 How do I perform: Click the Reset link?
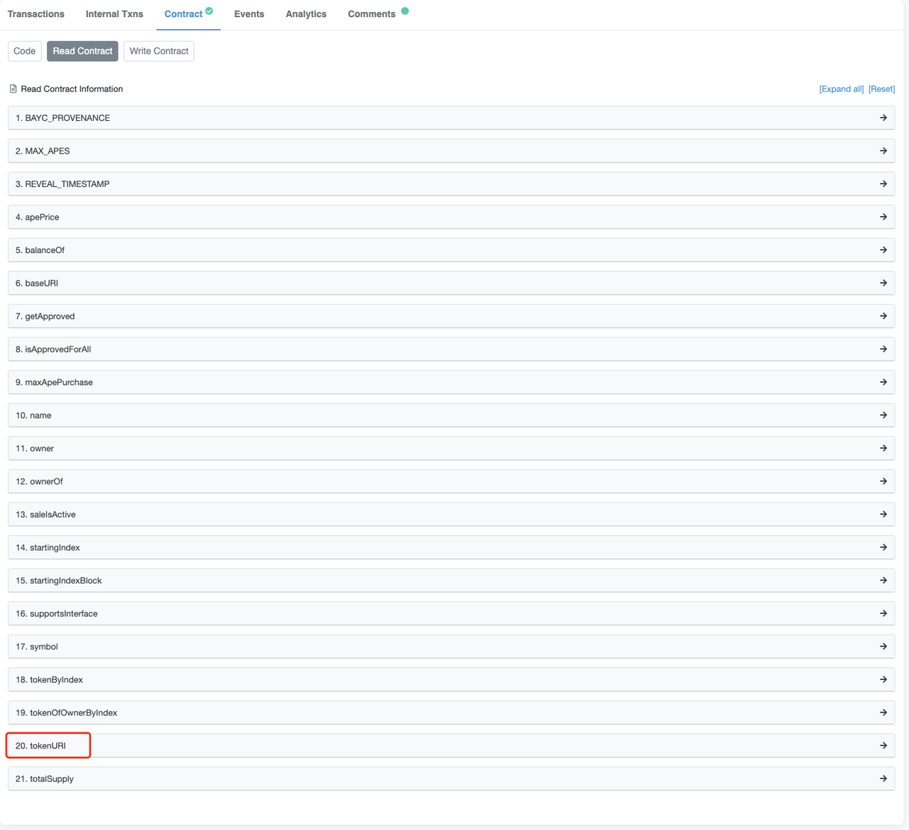[881, 89]
